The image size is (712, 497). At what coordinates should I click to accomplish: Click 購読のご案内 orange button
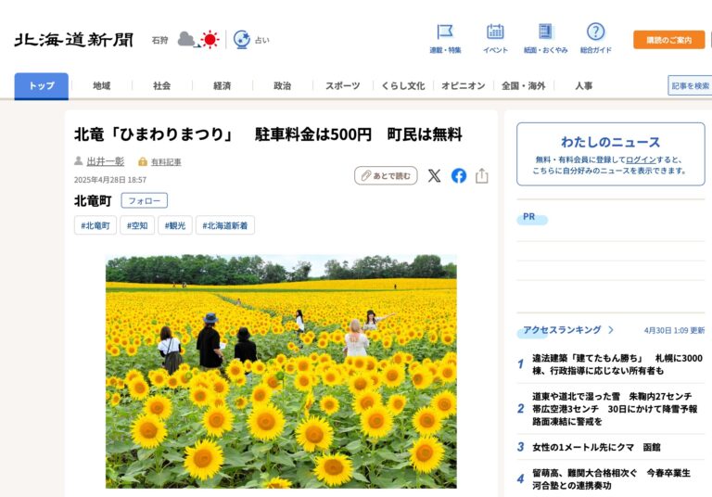tap(668, 40)
